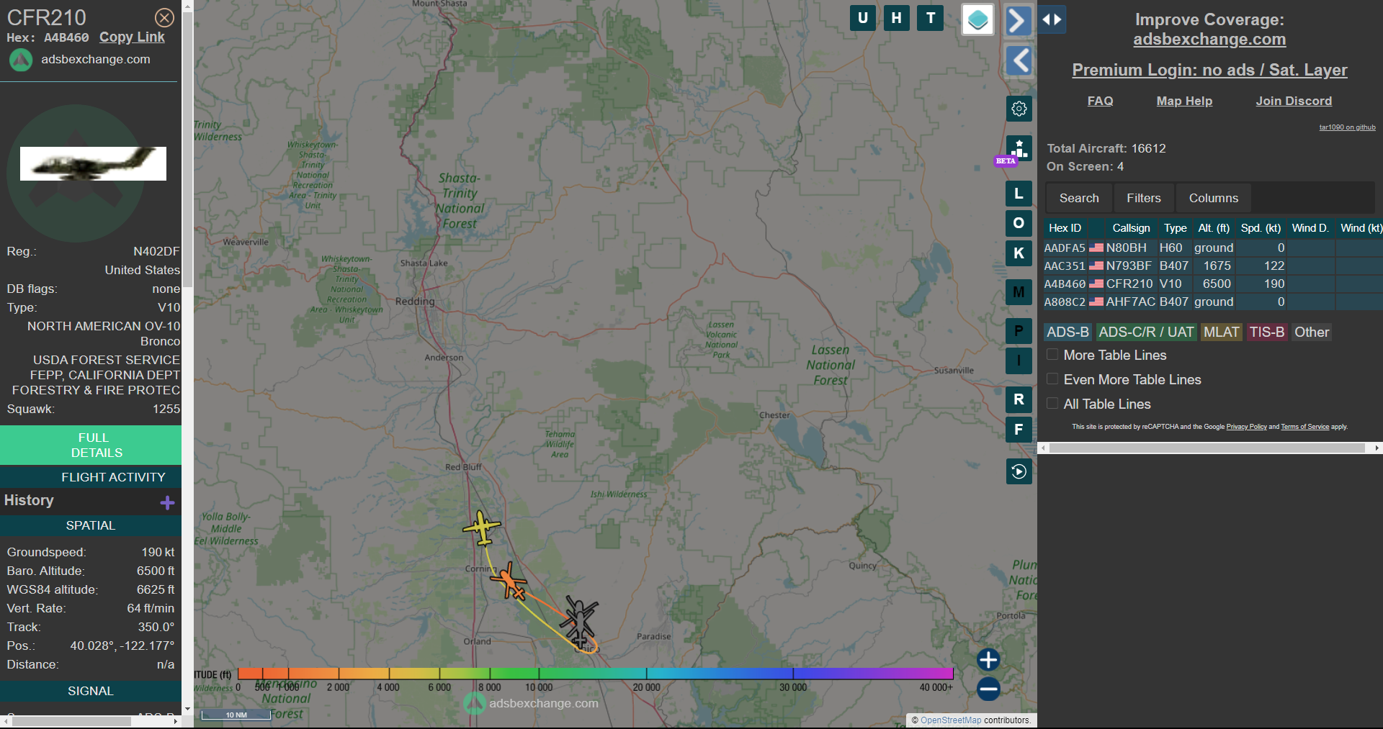The width and height of the screenshot is (1383, 729).
Task: Click the aircraft table horizontal scrollbar
Action: click(1207, 448)
